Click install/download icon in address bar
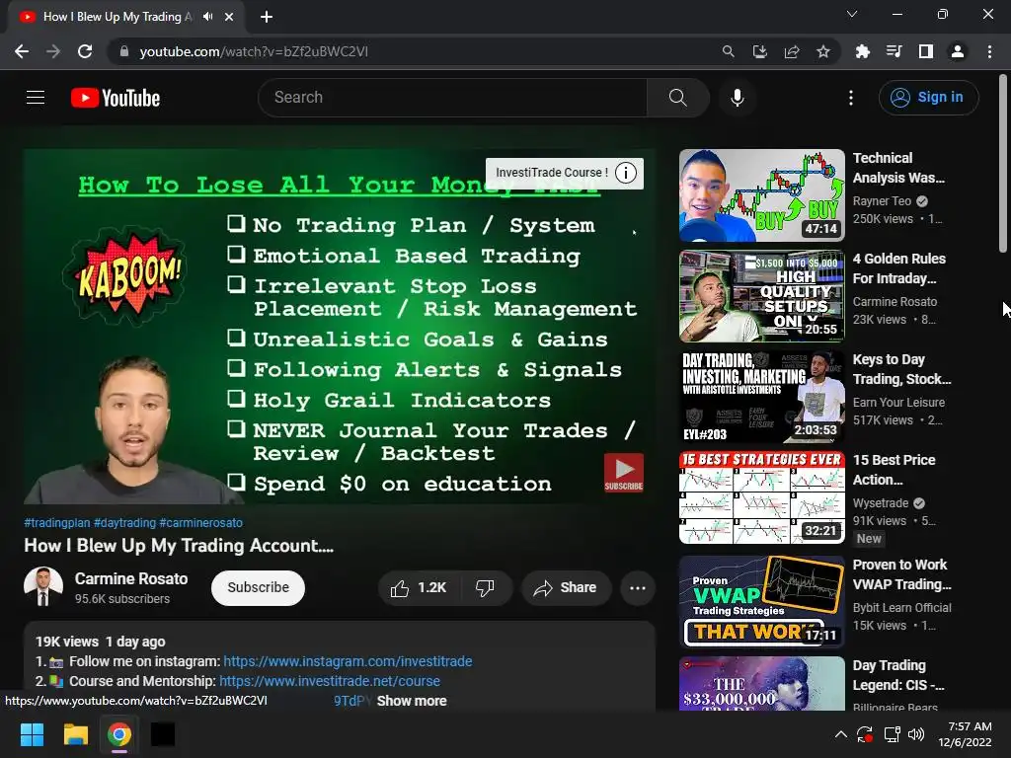Viewport: 1011px width, 758px height. tap(760, 51)
